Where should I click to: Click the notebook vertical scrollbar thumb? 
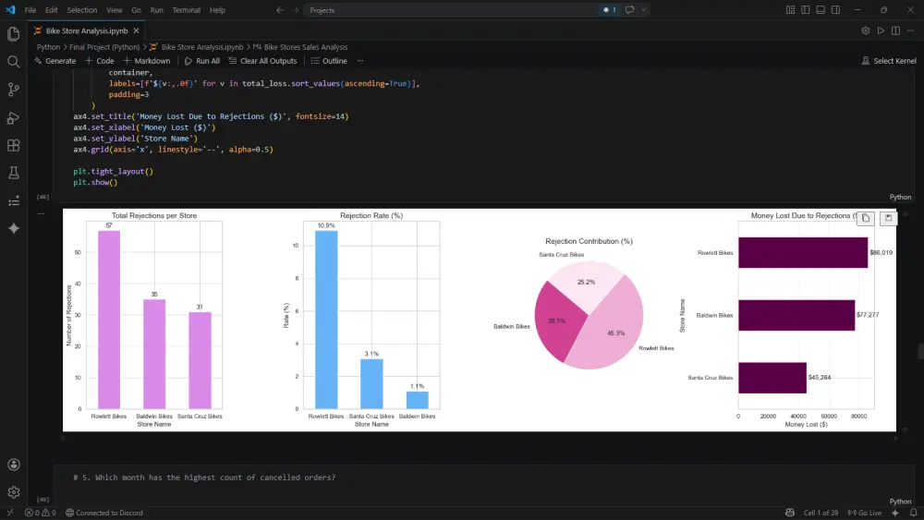920,351
